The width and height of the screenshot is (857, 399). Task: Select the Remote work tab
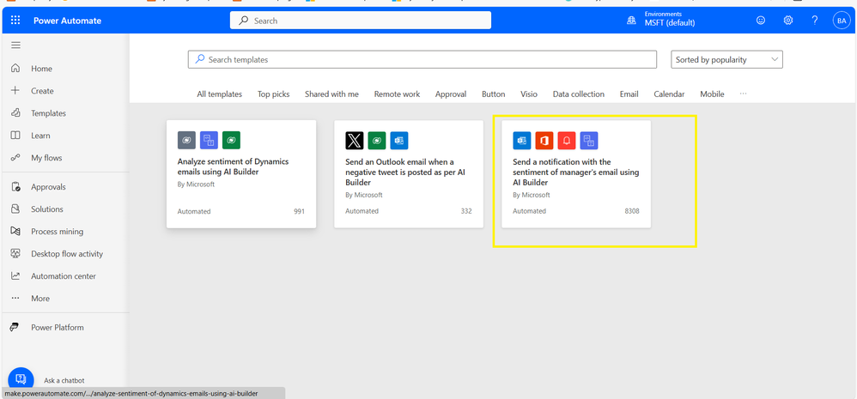pyautogui.click(x=397, y=94)
